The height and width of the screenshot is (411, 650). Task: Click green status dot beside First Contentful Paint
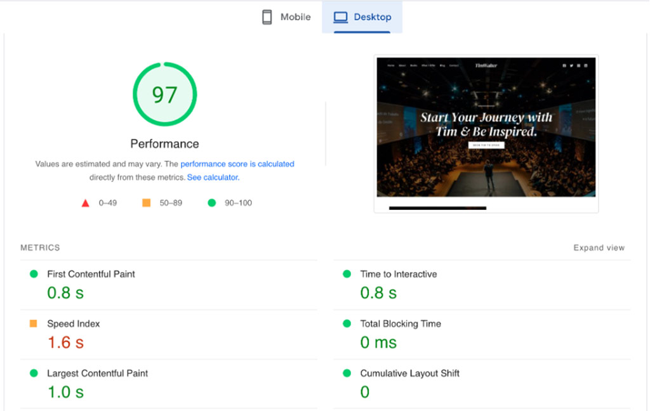click(x=34, y=274)
